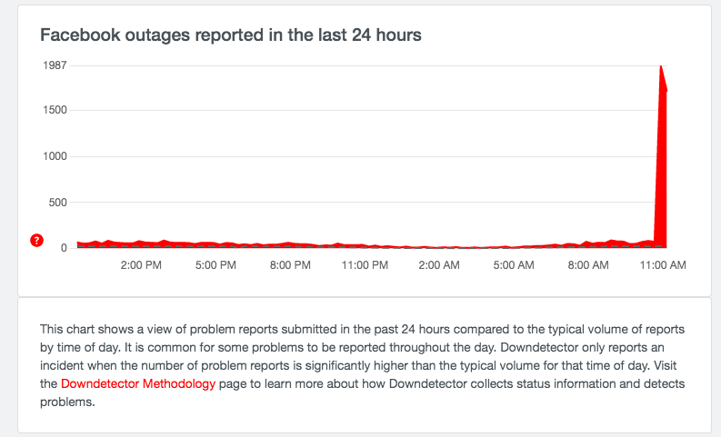Click the 0 y-axis value label

click(x=65, y=247)
